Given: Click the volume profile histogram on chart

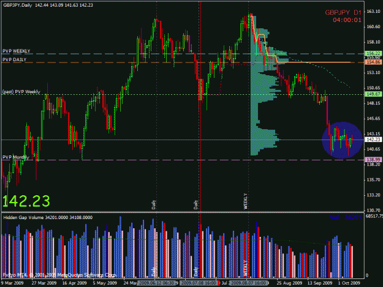Looking at the screenshot, I should (266, 85).
